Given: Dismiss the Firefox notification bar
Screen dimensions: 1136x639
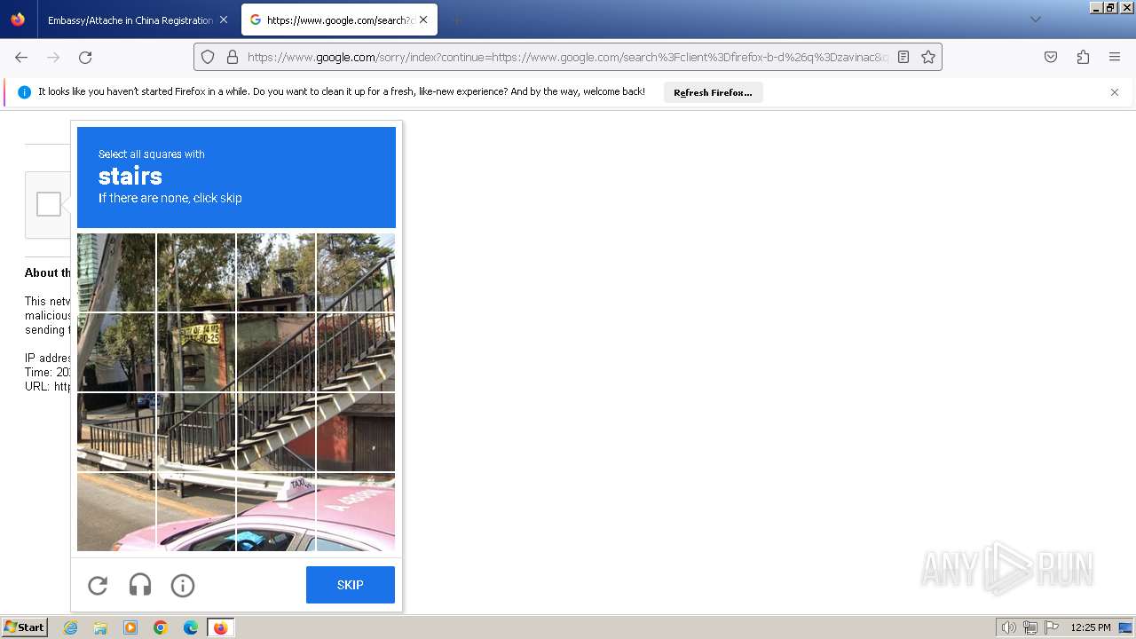Looking at the screenshot, I should click(1115, 92).
